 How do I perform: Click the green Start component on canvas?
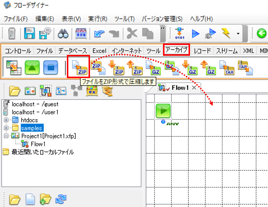(x=163, y=111)
